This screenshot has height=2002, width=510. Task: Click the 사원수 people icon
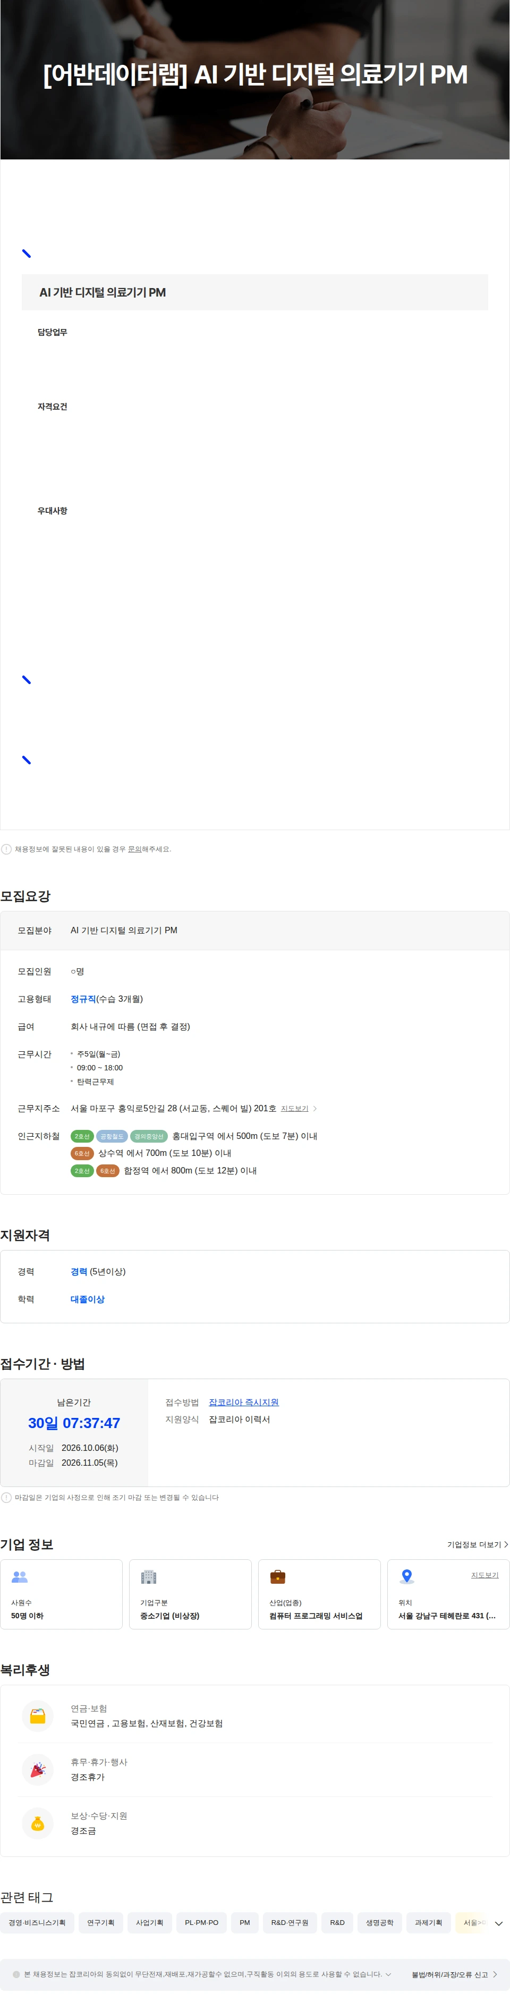pyautogui.click(x=20, y=1577)
